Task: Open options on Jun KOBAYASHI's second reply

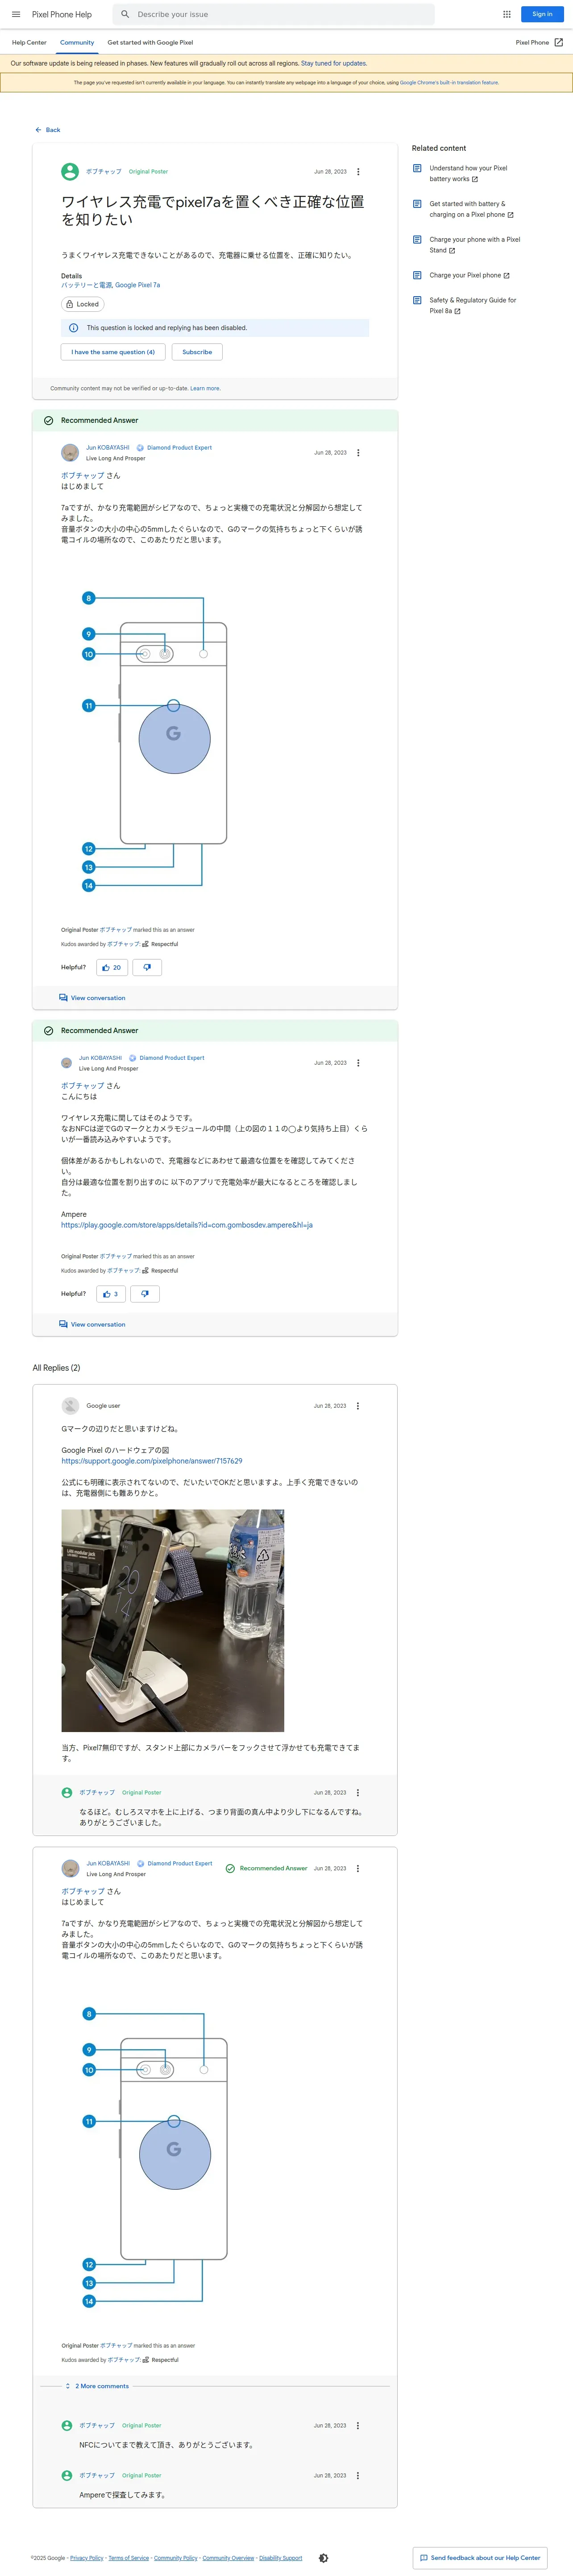Action: [x=358, y=1868]
